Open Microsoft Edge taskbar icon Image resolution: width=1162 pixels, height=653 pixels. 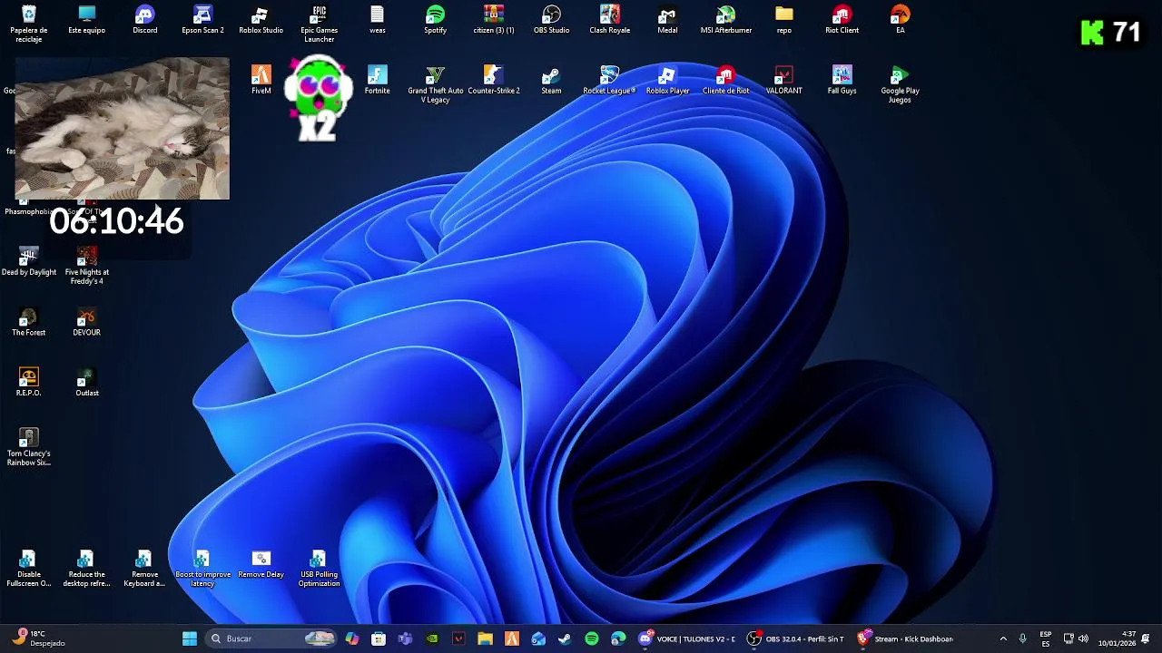(618, 638)
